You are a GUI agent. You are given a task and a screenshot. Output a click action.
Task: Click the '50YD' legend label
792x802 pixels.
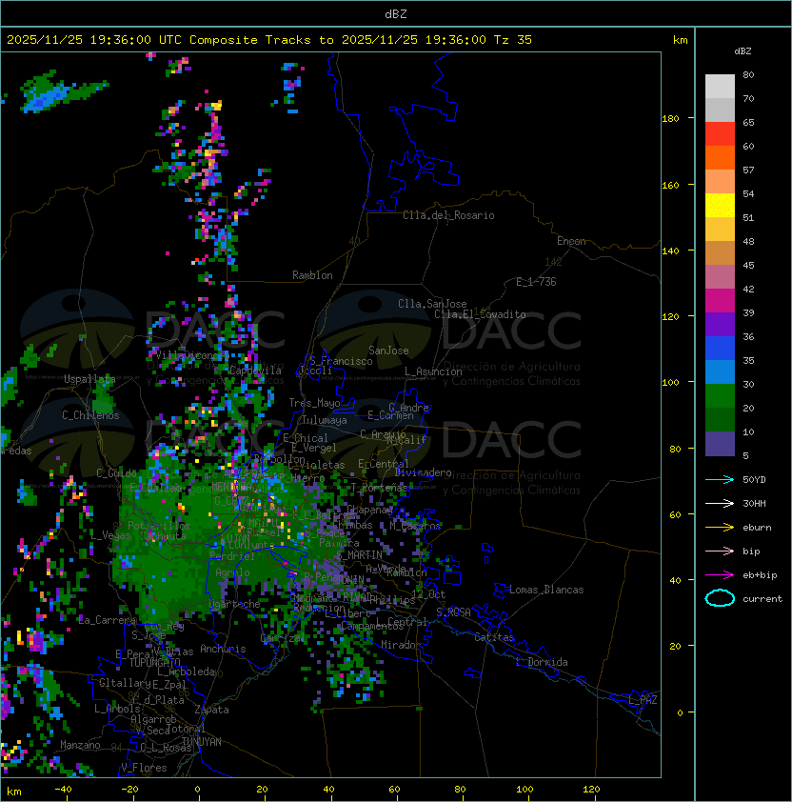754,480
